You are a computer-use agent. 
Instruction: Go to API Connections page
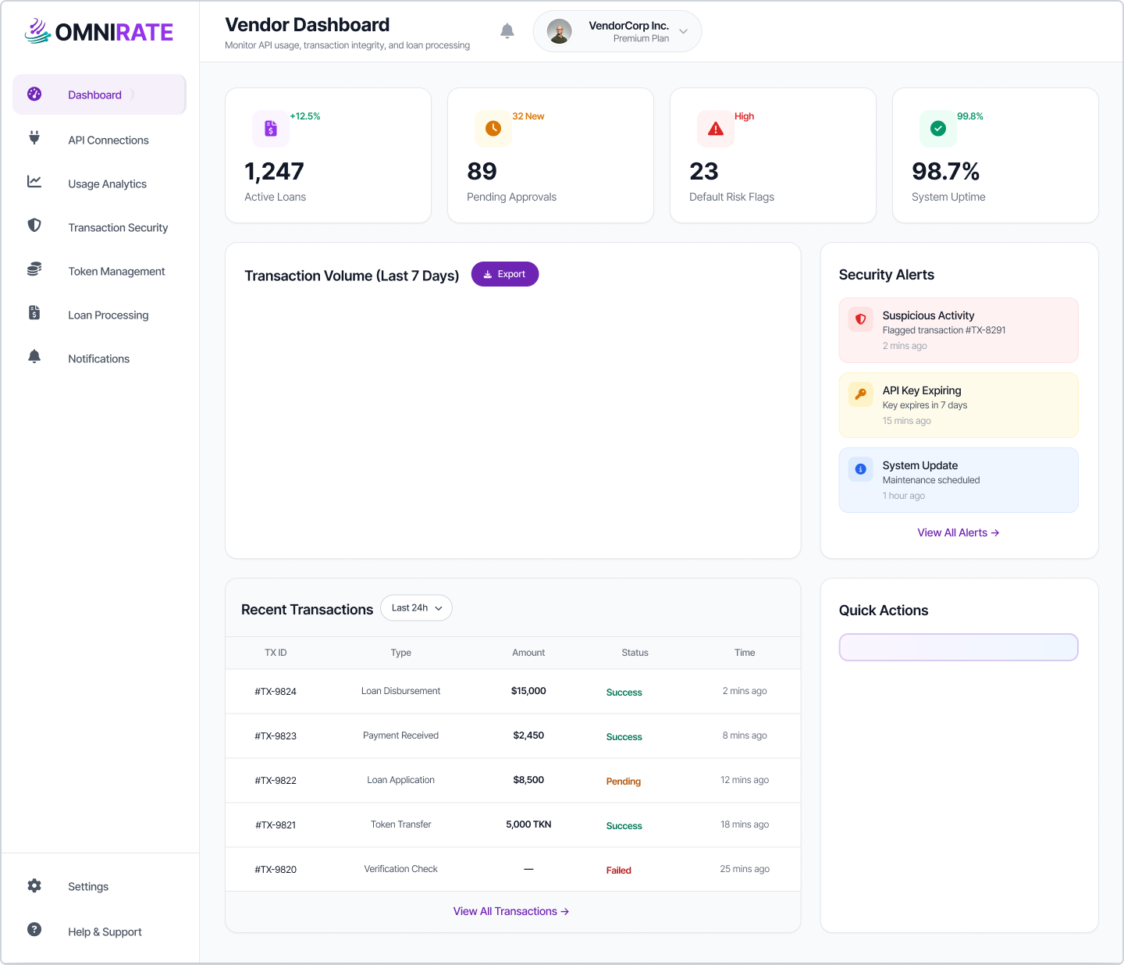coord(99,140)
